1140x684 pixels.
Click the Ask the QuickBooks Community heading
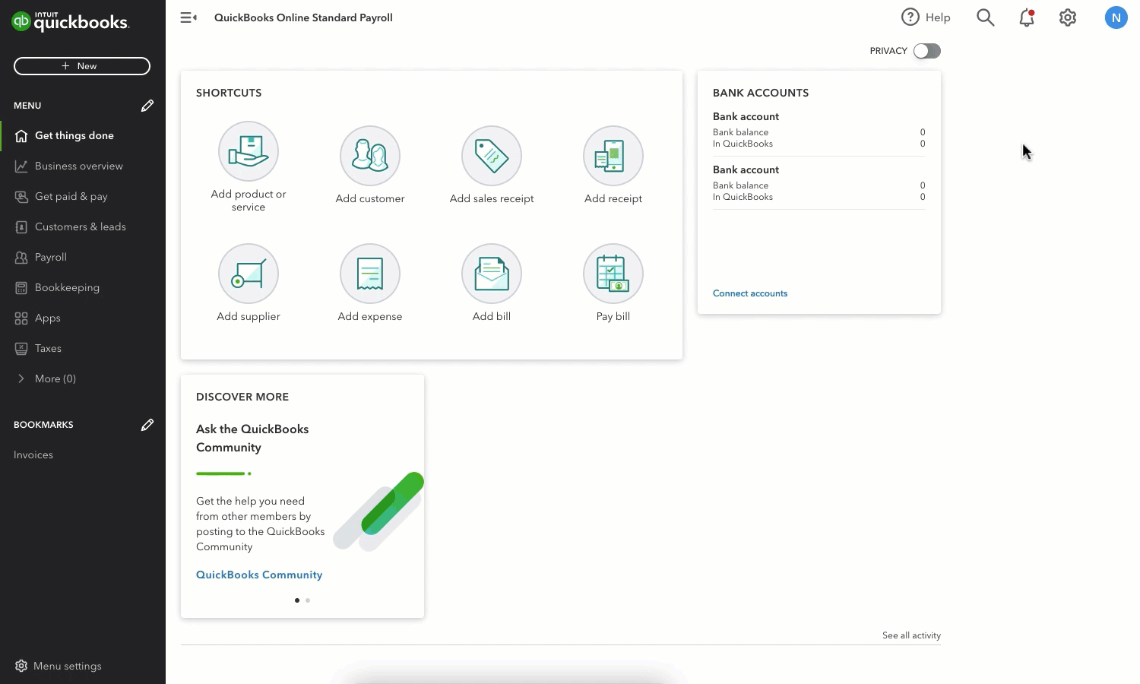(x=252, y=438)
